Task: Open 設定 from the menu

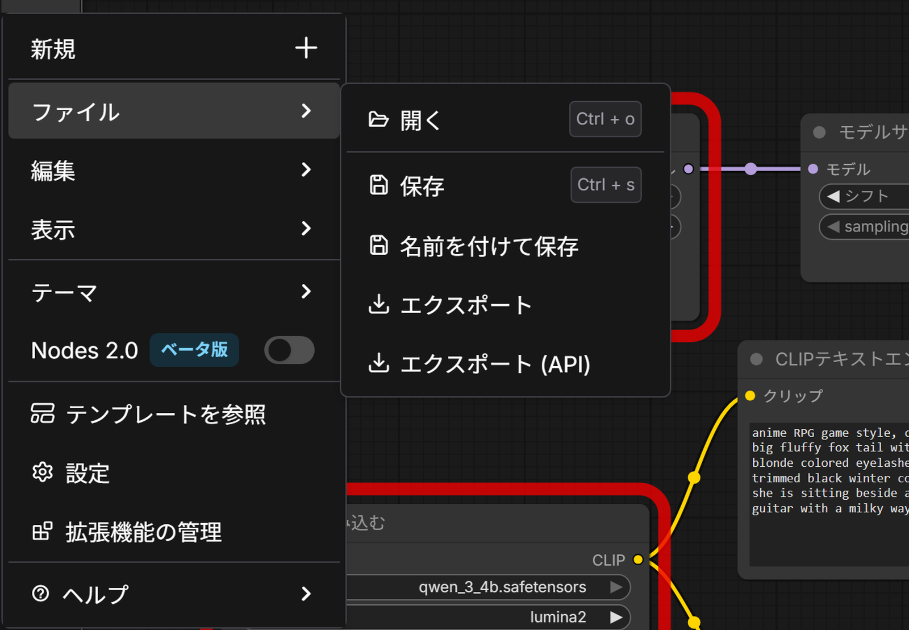Action: pyautogui.click(x=174, y=472)
